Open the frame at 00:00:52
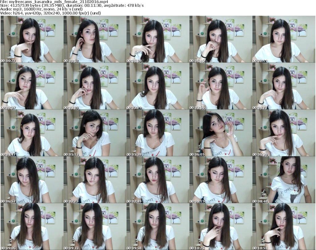 [x=95, y=39]
